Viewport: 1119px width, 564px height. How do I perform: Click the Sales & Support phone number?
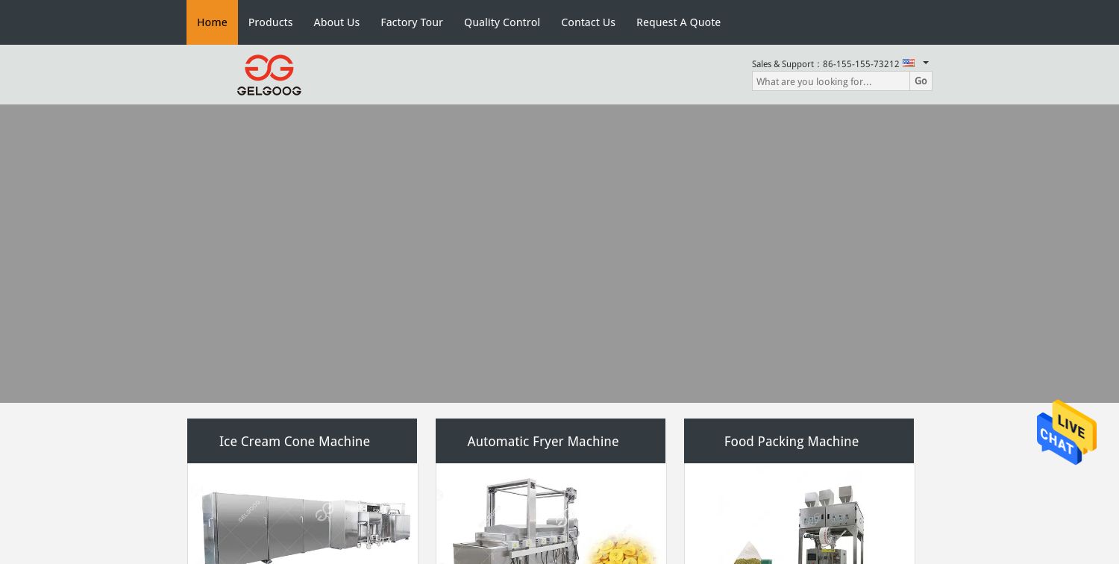click(x=861, y=64)
